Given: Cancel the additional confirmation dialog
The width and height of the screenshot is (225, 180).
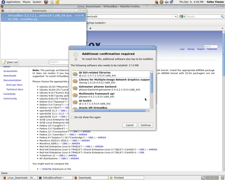Looking at the screenshot, I should tap(130, 125).
